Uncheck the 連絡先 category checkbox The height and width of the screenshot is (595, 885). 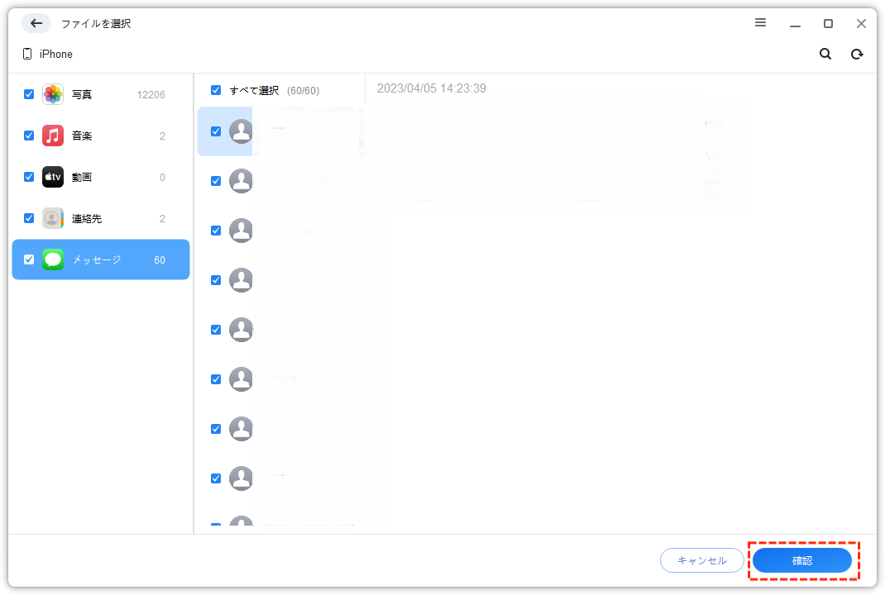point(29,218)
